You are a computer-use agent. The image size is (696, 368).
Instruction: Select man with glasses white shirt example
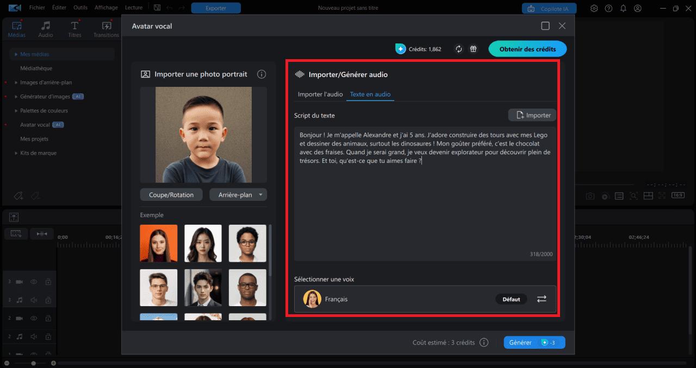(159, 288)
